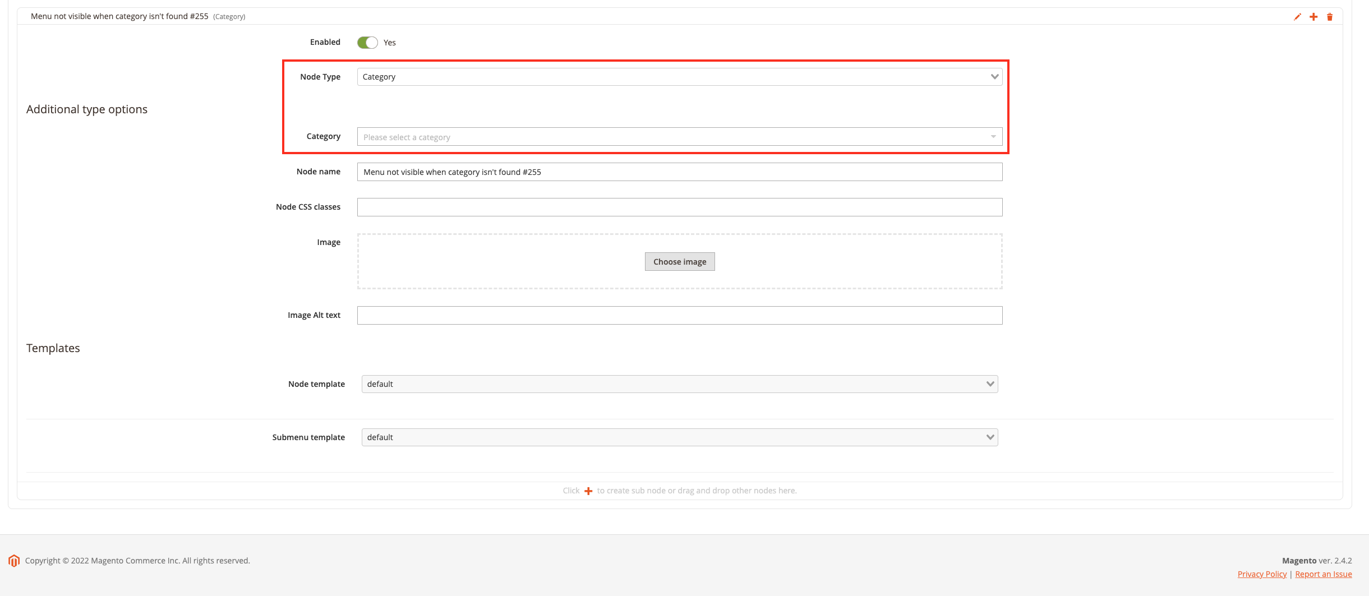1369x596 pixels.
Task: Click the pencil edit icon on node header
Action: (x=1297, y=16)
